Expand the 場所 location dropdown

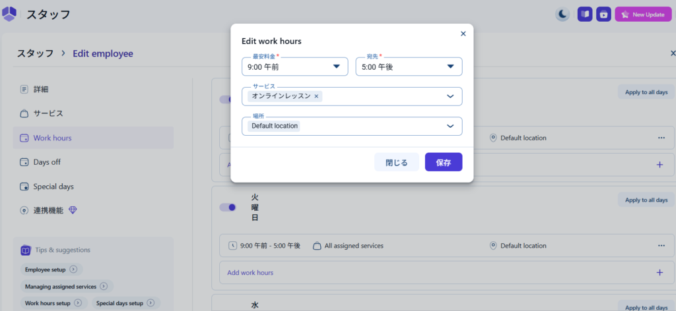click(450, 126)
